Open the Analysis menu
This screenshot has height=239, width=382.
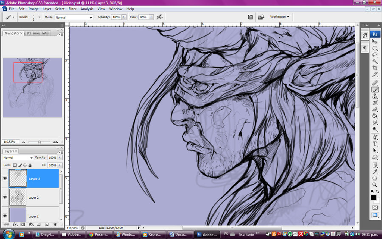[87, 9]
